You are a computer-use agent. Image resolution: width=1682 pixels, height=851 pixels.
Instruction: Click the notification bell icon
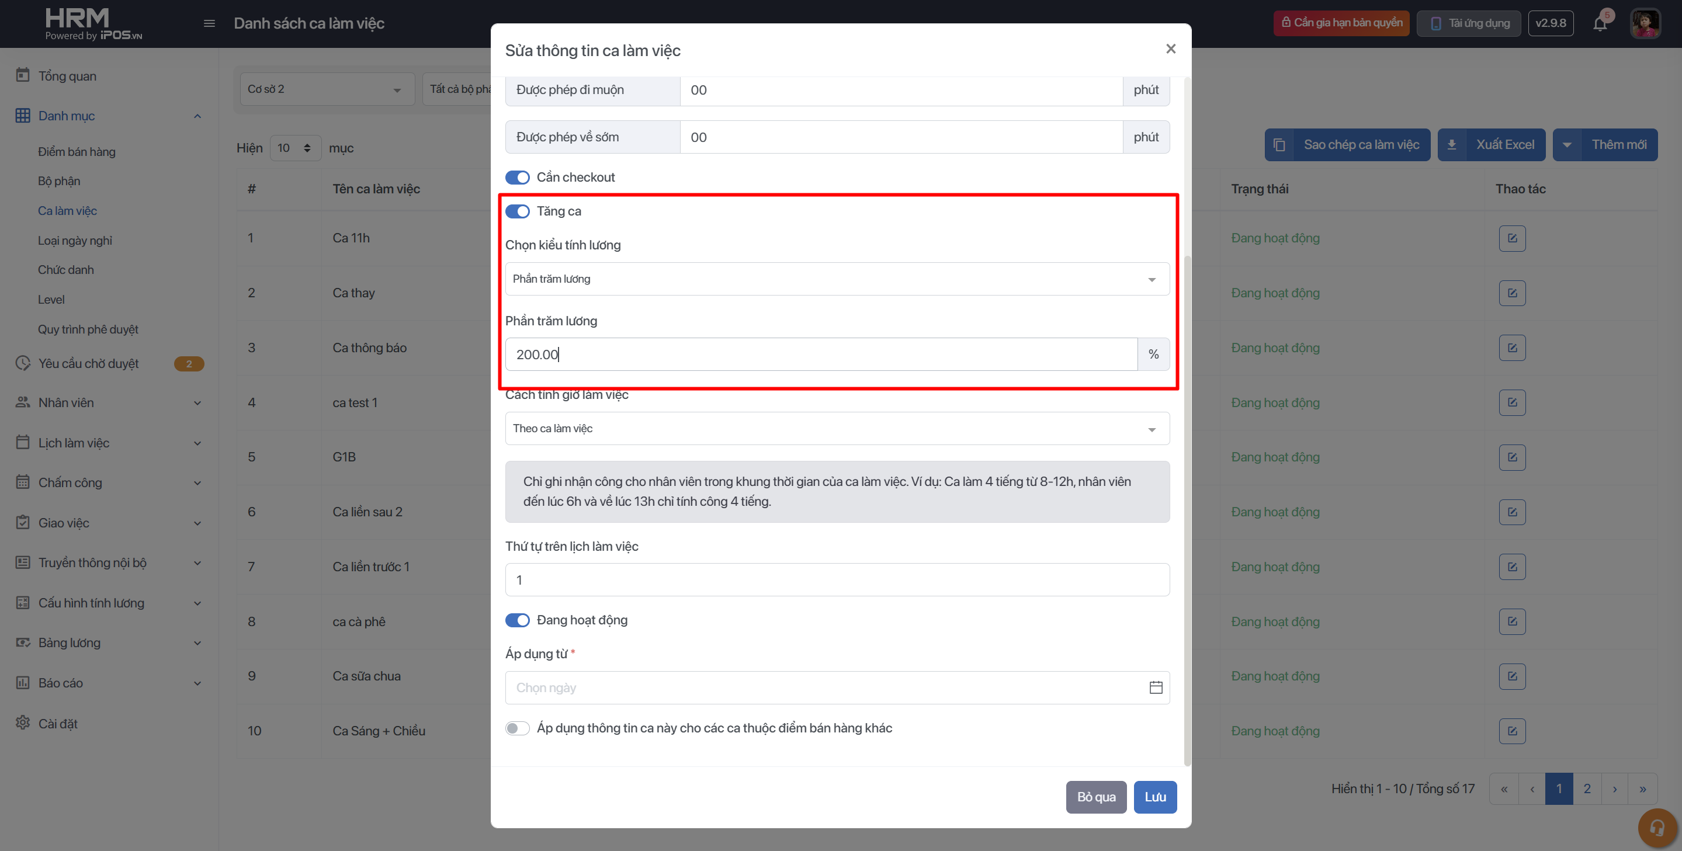click(1600, 24)
